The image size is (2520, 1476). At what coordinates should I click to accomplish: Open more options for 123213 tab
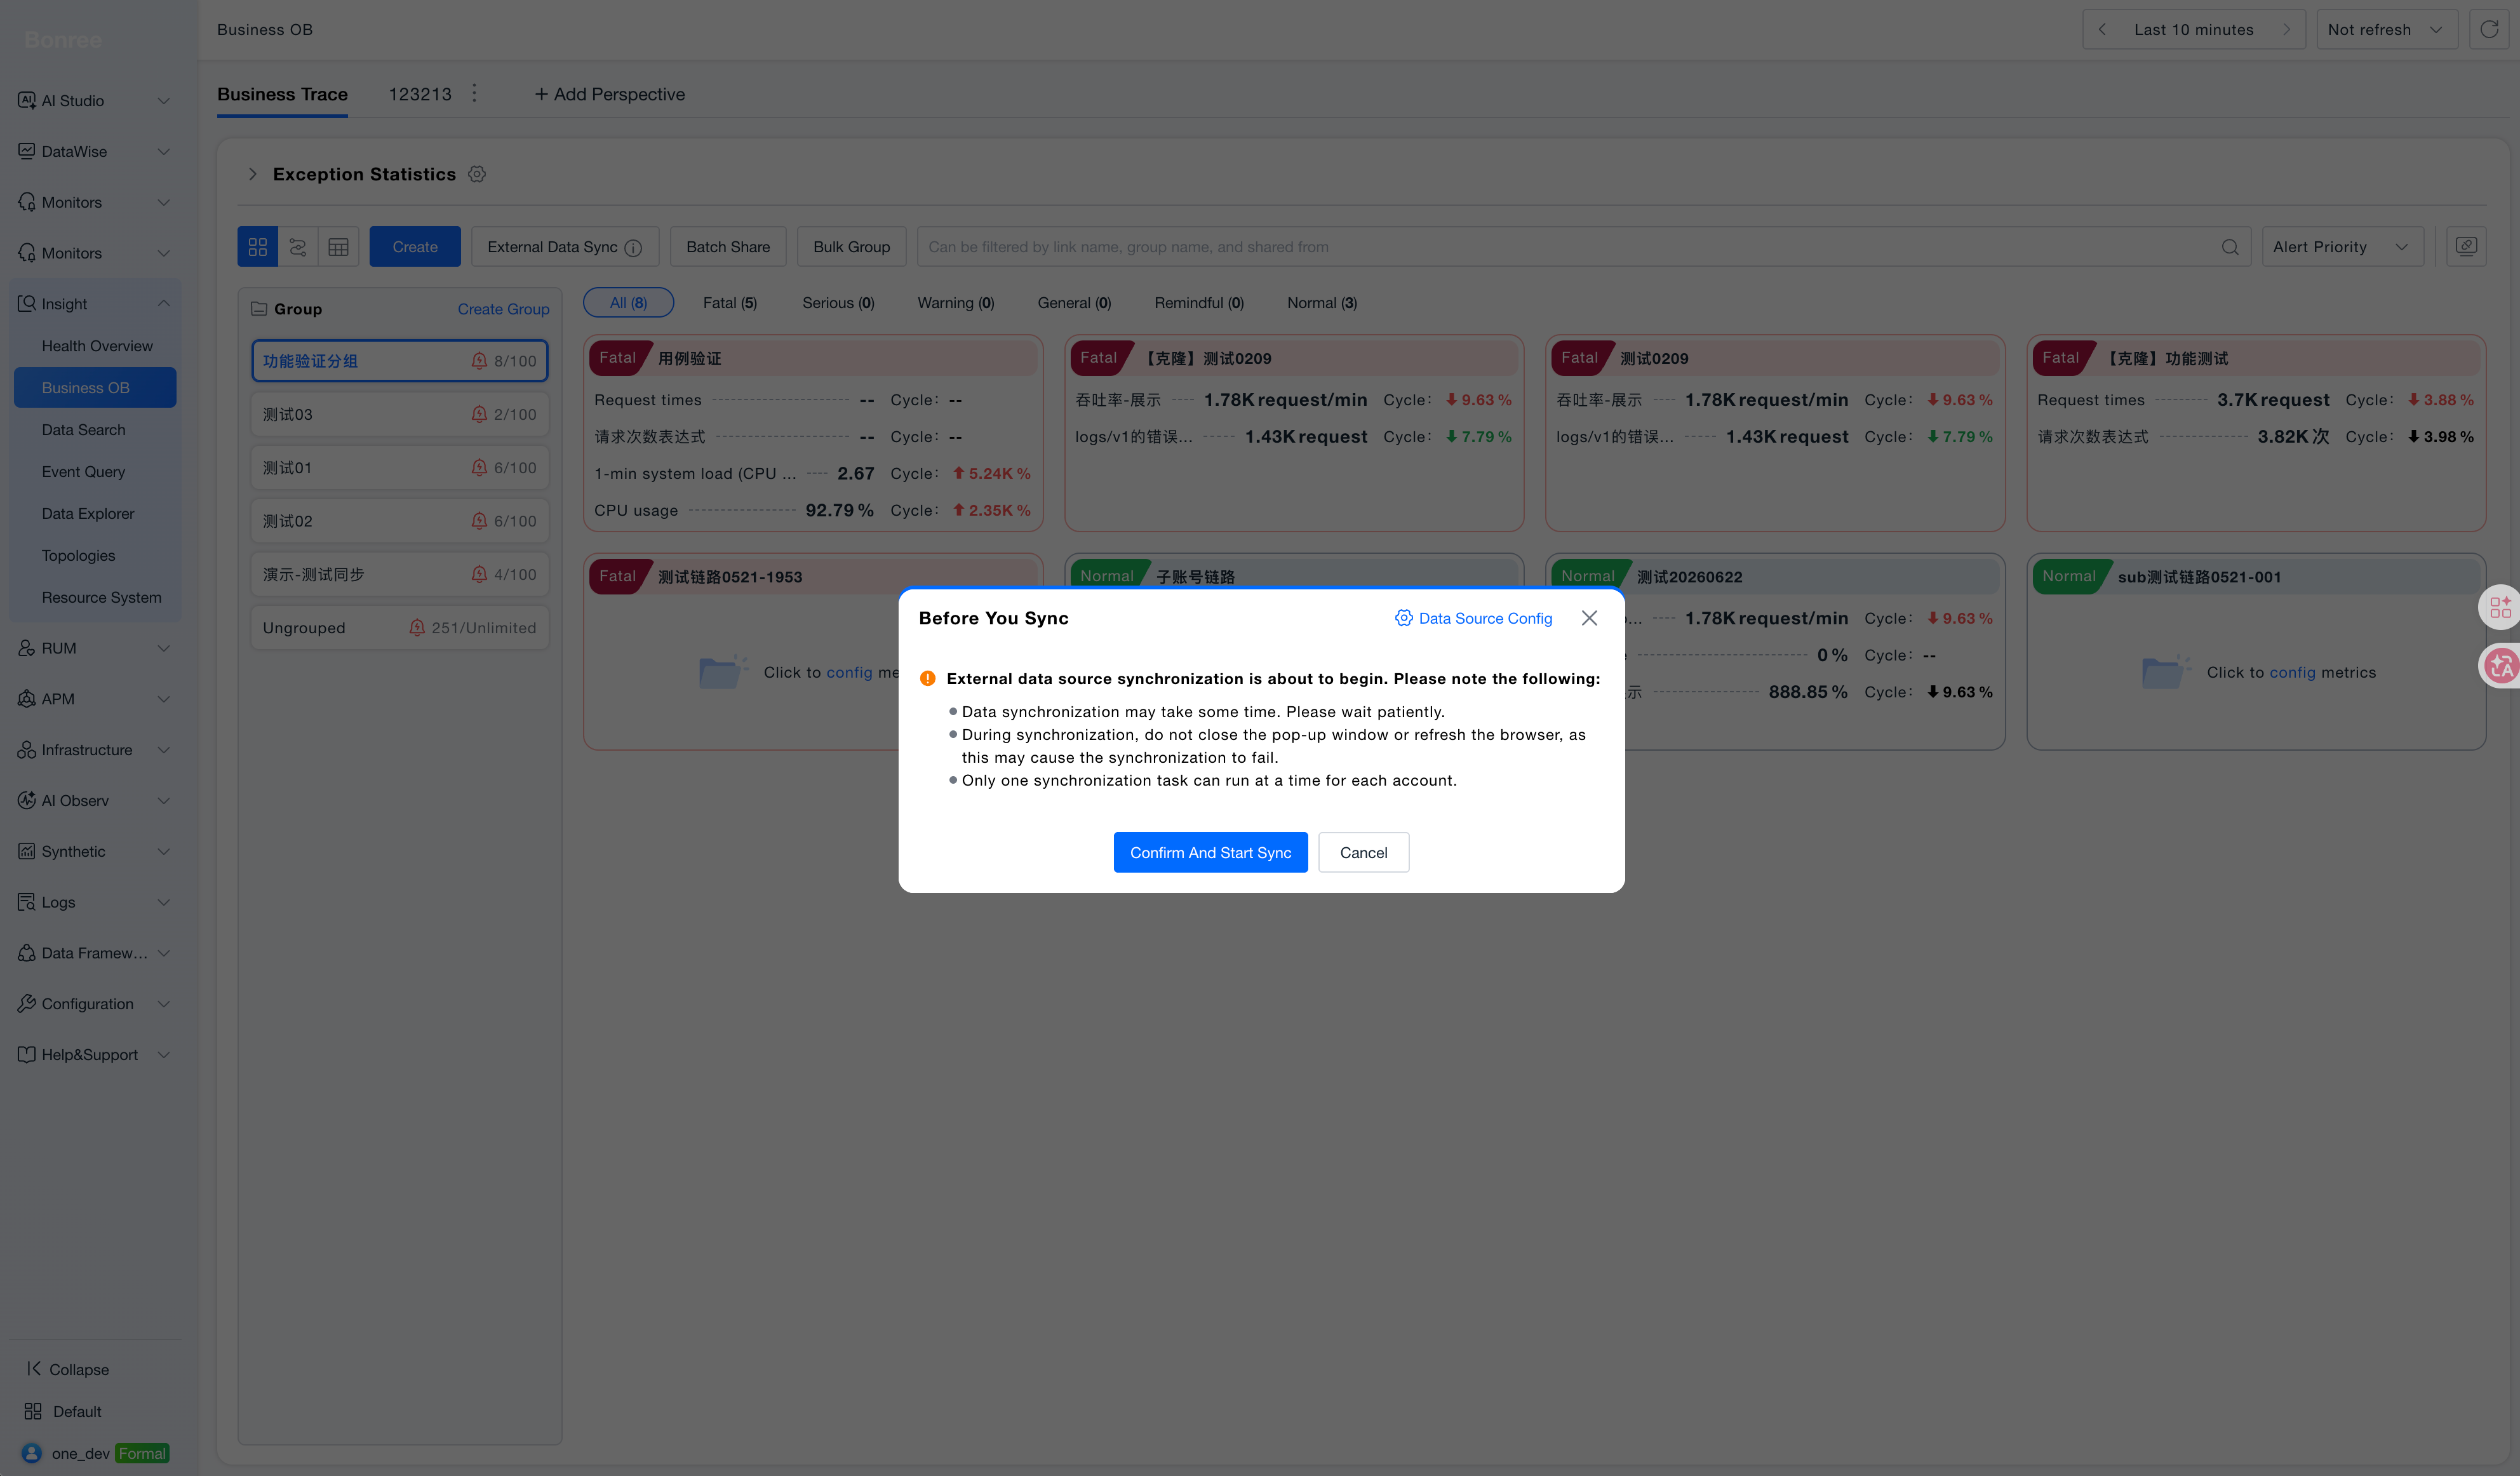(474, 93)
